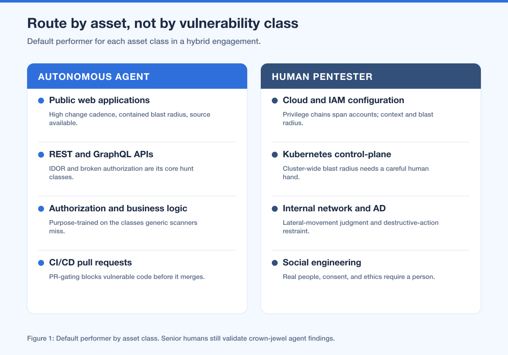Click the Cloud and IAM configuration heading
The image size is (508, 355).
[343, 100]
